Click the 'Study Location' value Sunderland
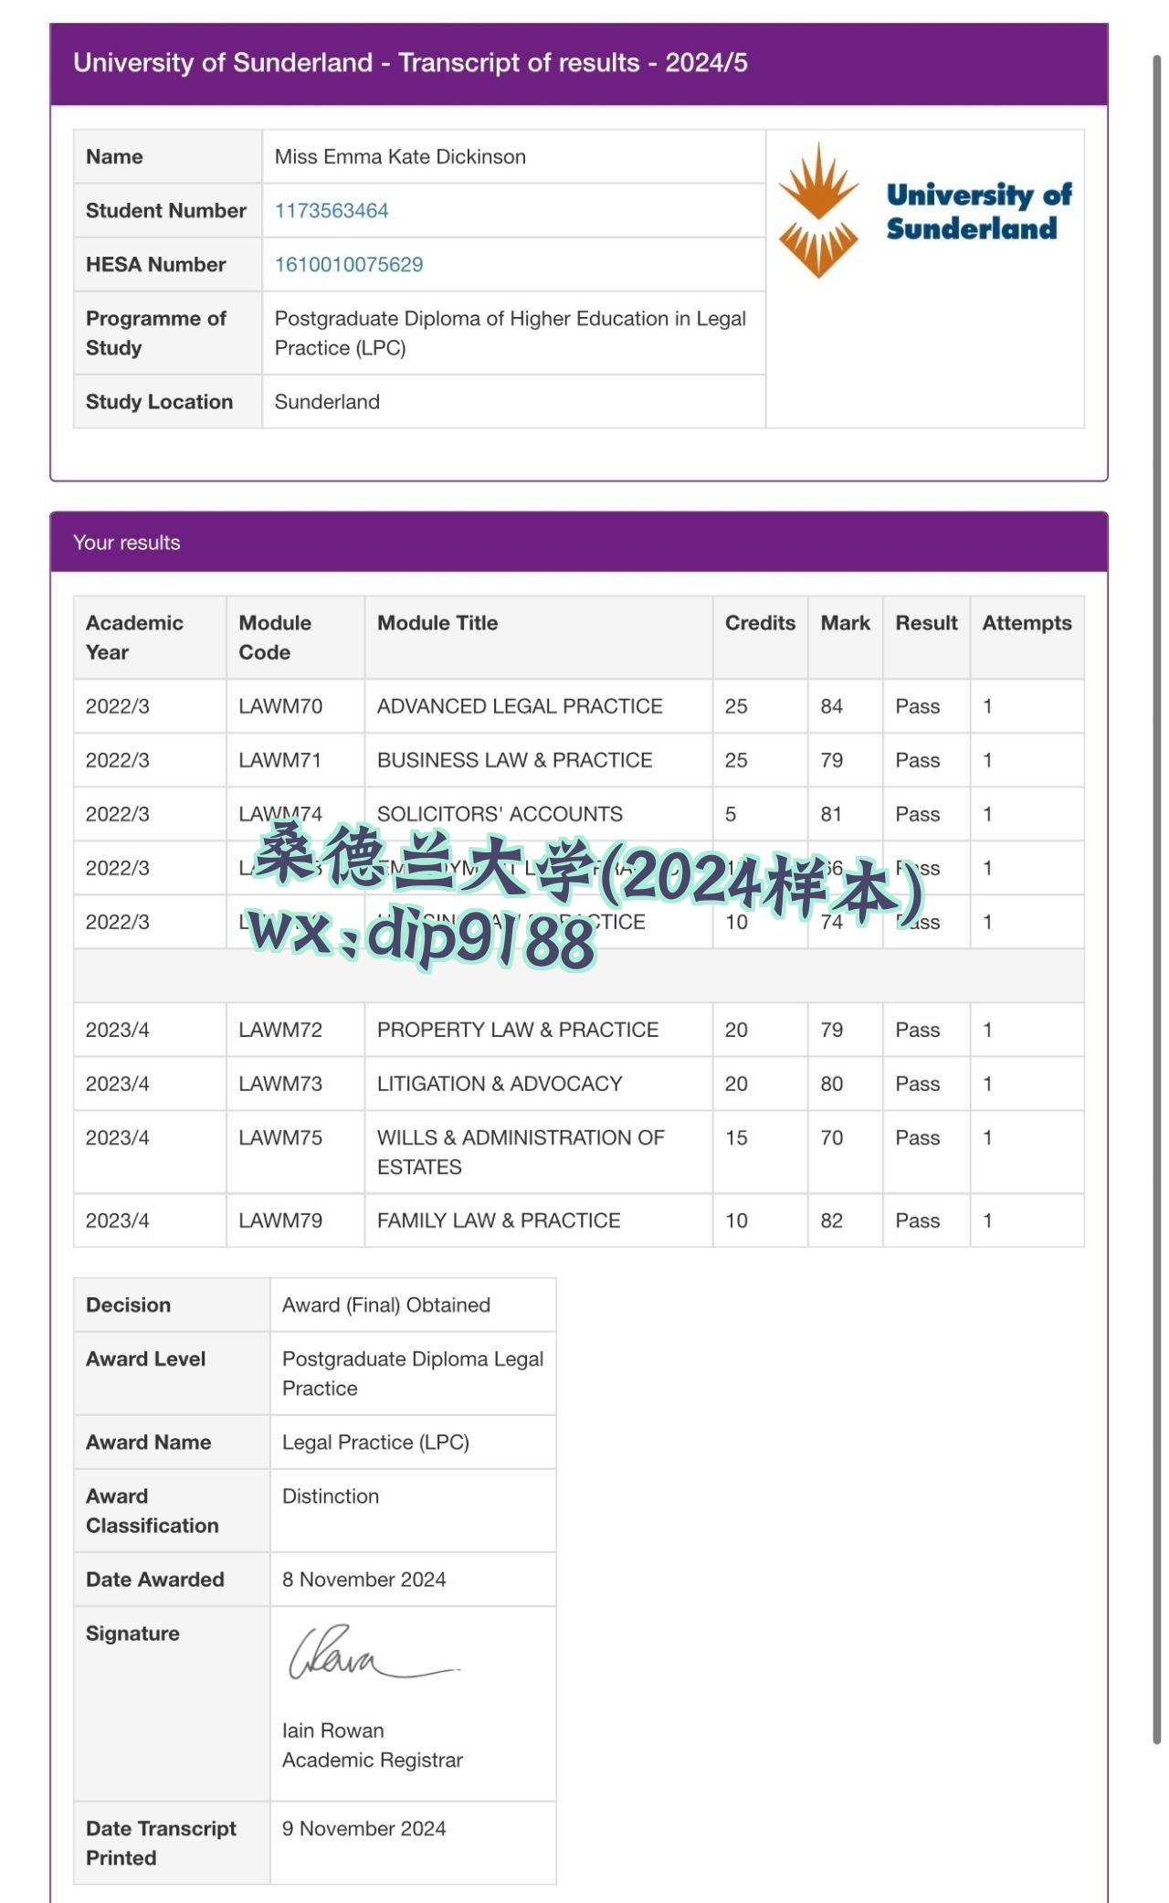The width and height of the screenshot is (1169, 1903). pyautogui.click(x=327, y=402)
